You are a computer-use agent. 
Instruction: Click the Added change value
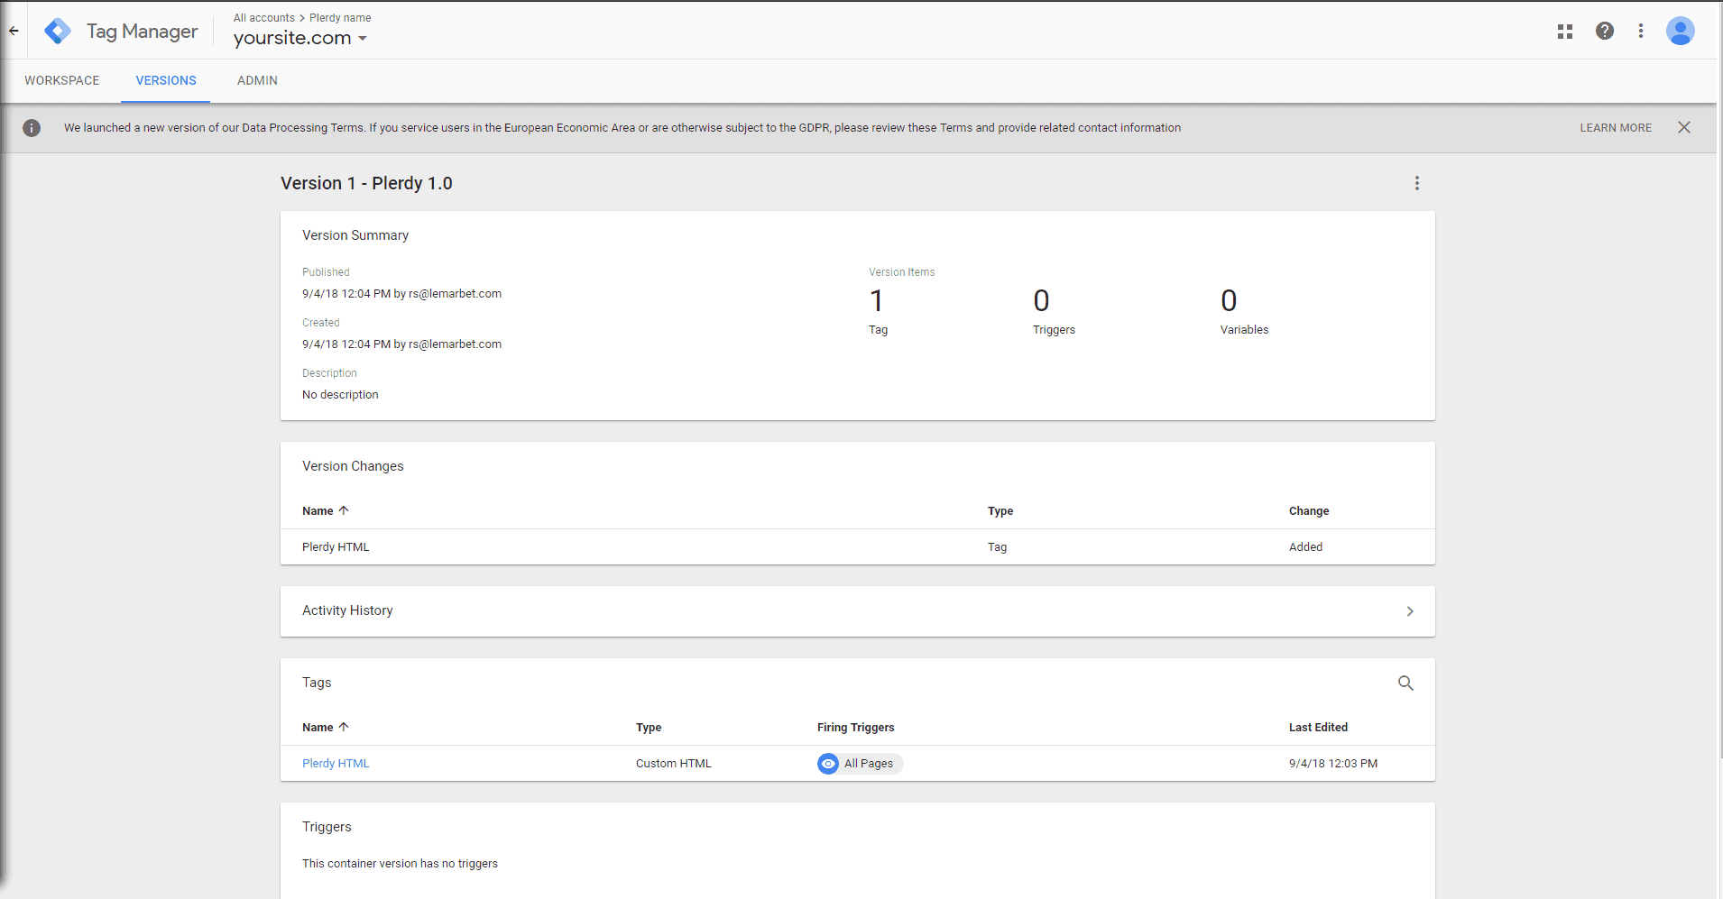[x=1305, y=547]
